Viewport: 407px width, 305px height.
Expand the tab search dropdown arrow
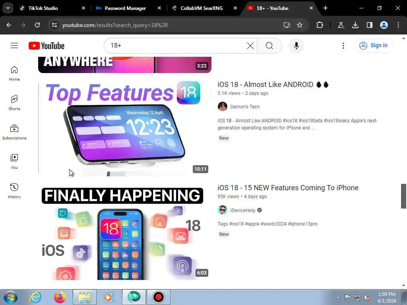point(8,8)
